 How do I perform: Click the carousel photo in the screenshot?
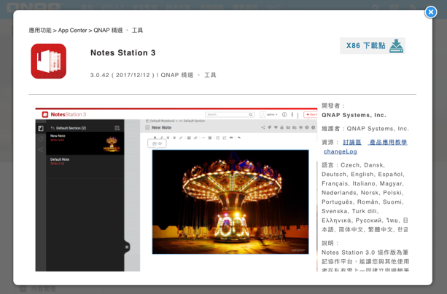[x=230, y=201]
